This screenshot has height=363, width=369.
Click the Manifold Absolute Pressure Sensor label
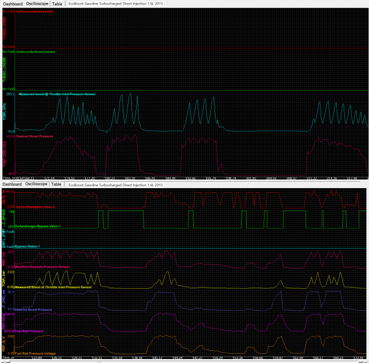[x=42, y=267]
